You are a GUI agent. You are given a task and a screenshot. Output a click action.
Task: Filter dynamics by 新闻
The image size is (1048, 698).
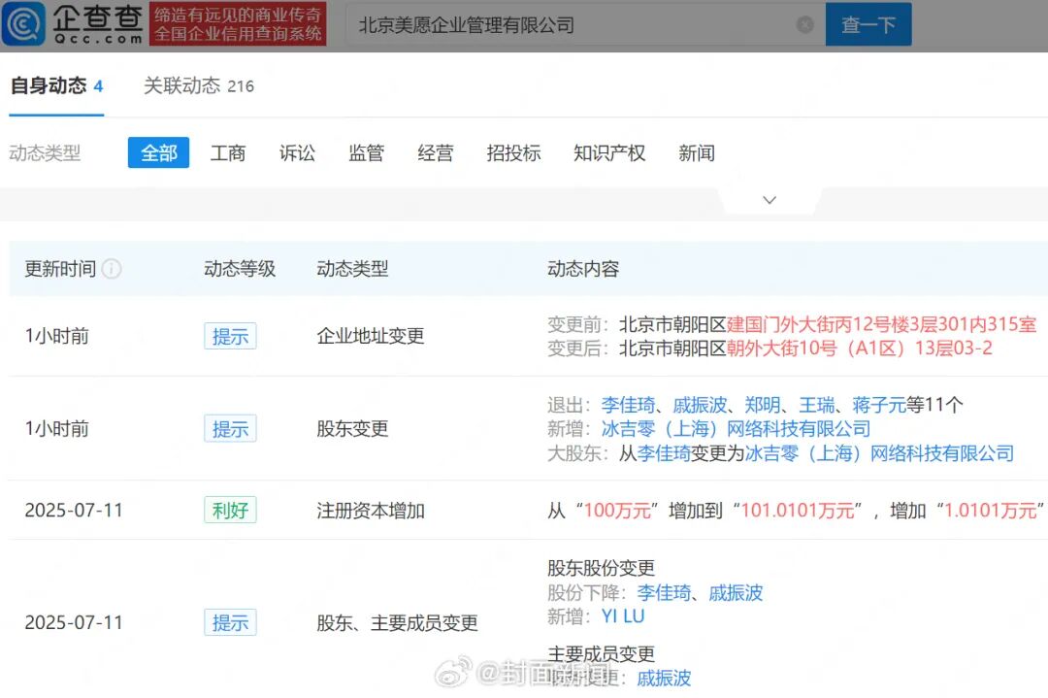tap(697, 153)
